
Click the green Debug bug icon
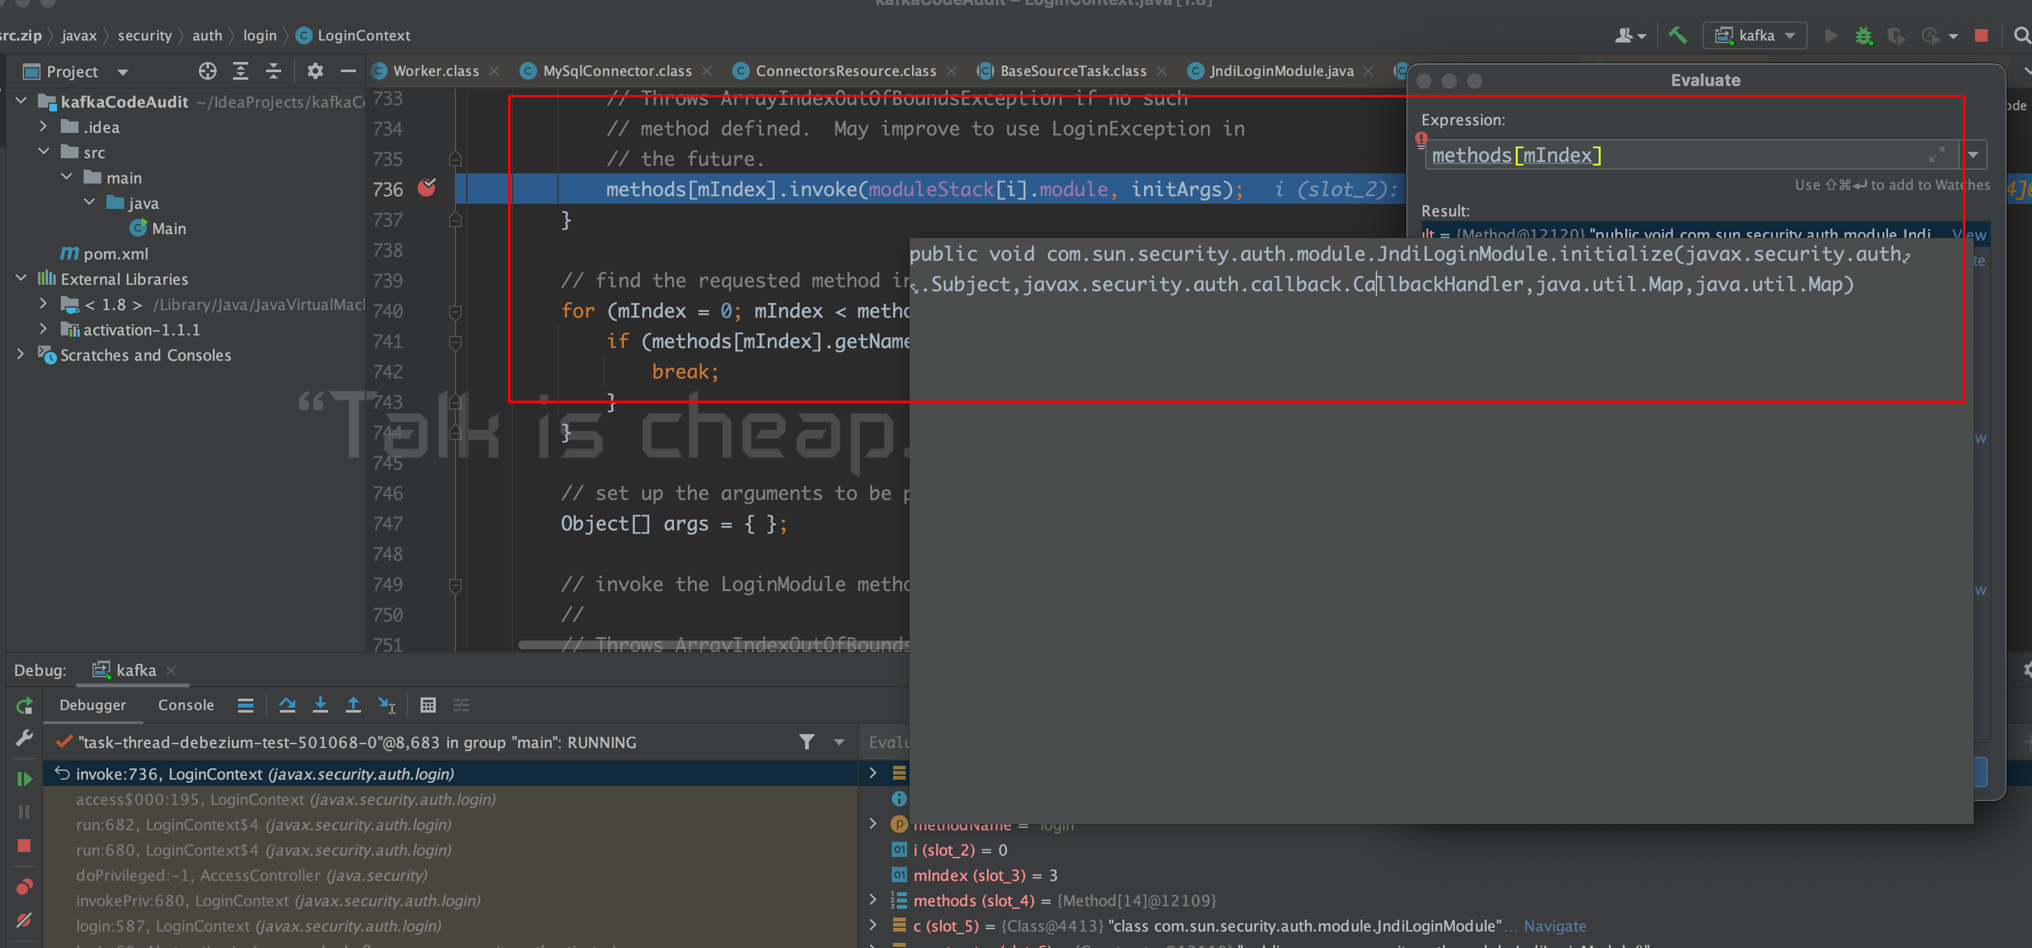(x=1863, y=35)
